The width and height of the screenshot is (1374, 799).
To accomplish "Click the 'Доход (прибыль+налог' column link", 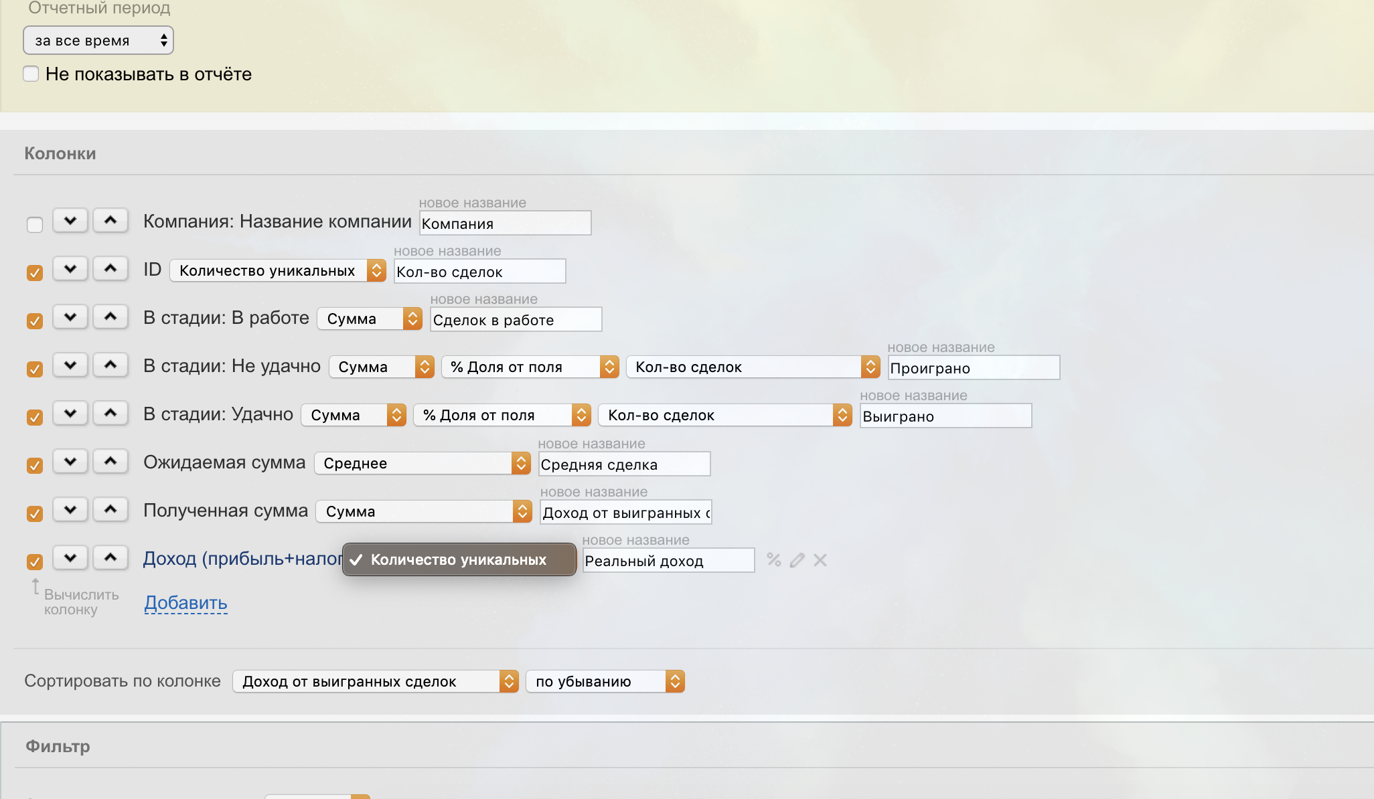I will (x=243, y=558).
